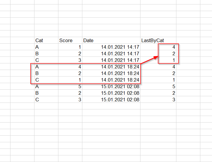Select Score 4 for A at 18:24
This screenshot has height=162, width=212.
(x=70, y=67)
